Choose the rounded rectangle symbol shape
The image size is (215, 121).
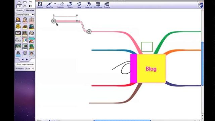tap(31, 2)
